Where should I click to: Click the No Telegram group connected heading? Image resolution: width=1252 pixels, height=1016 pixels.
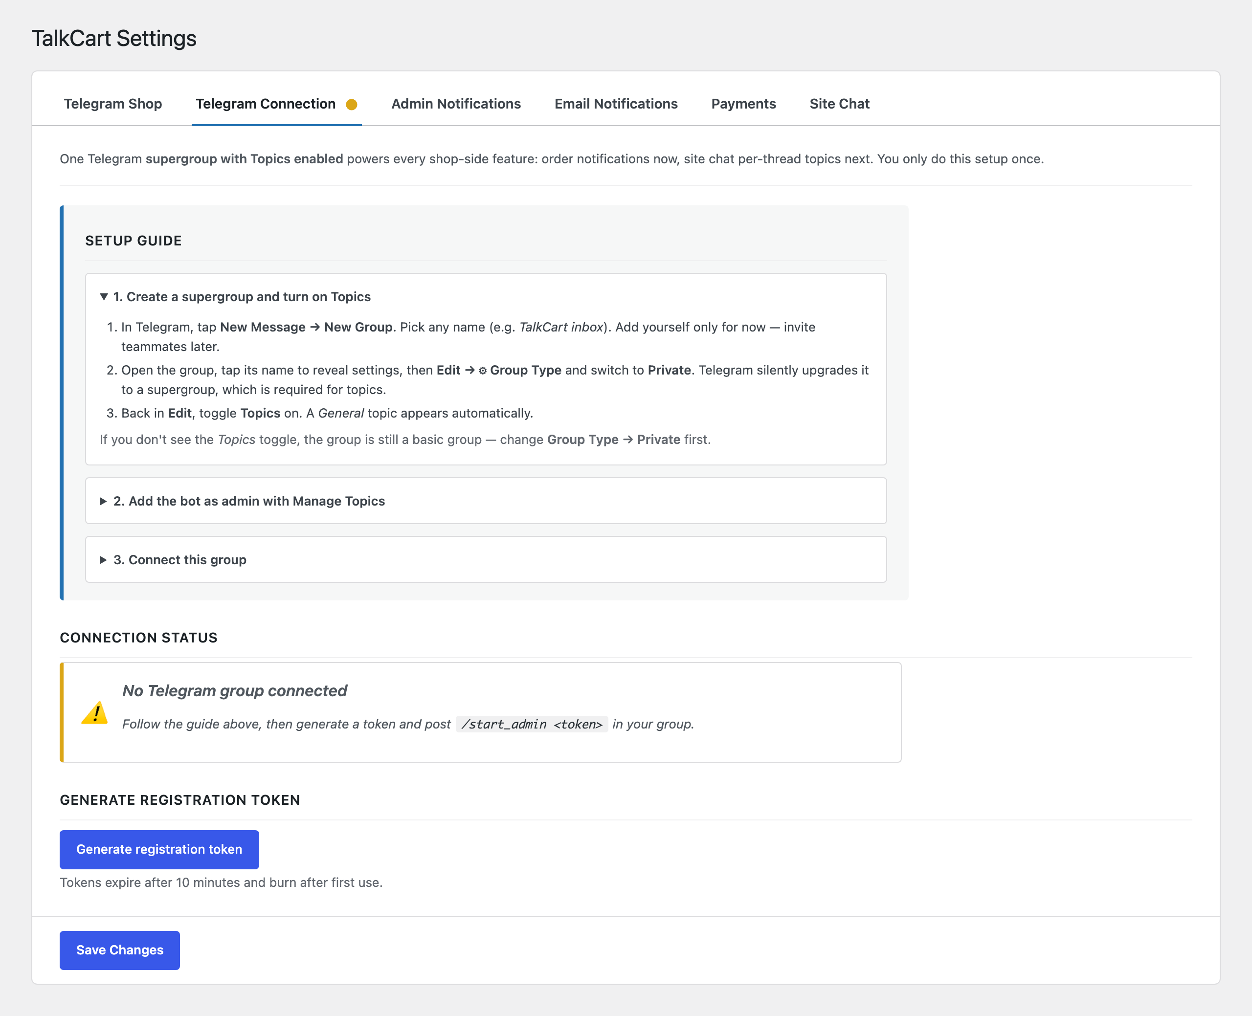(235, 690)
